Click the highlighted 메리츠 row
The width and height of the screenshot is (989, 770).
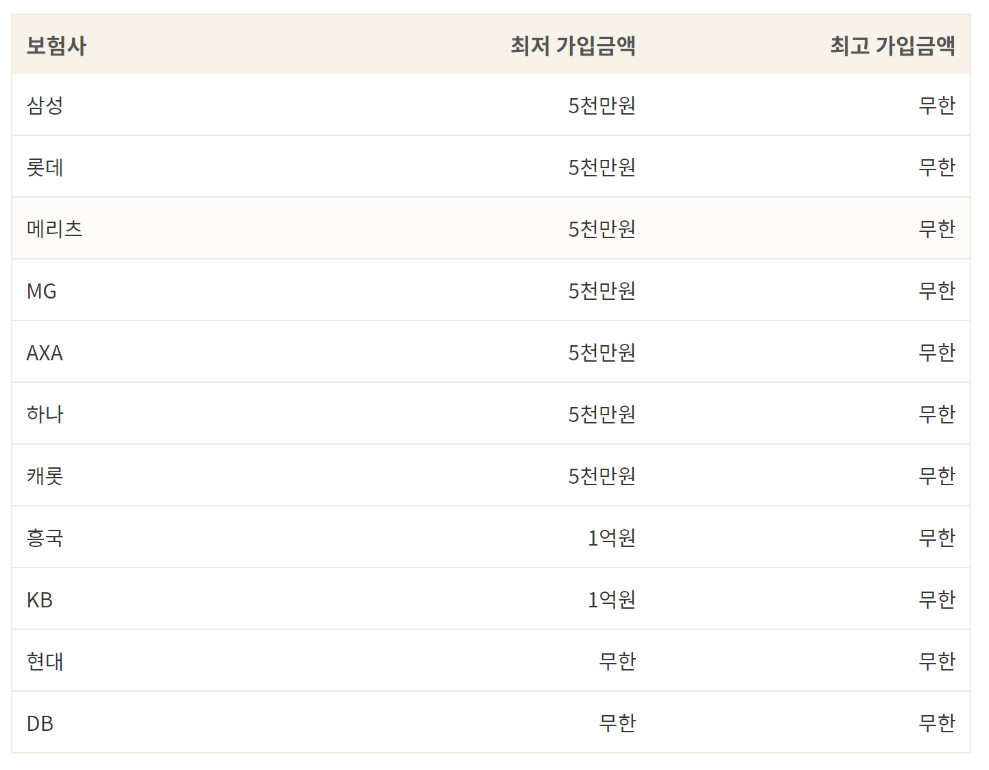point(491,229)
